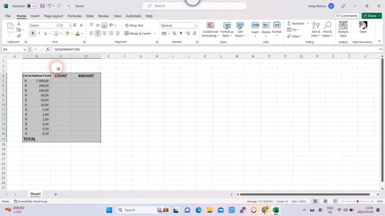Open File Explorer from the taskbar

tap(209, 210)
